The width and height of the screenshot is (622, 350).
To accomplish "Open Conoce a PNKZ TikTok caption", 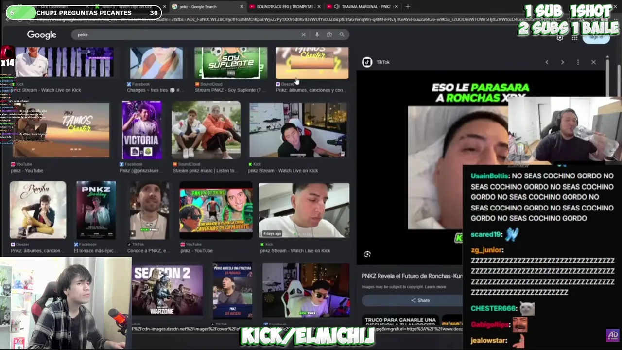I will (x=149, y=251).
